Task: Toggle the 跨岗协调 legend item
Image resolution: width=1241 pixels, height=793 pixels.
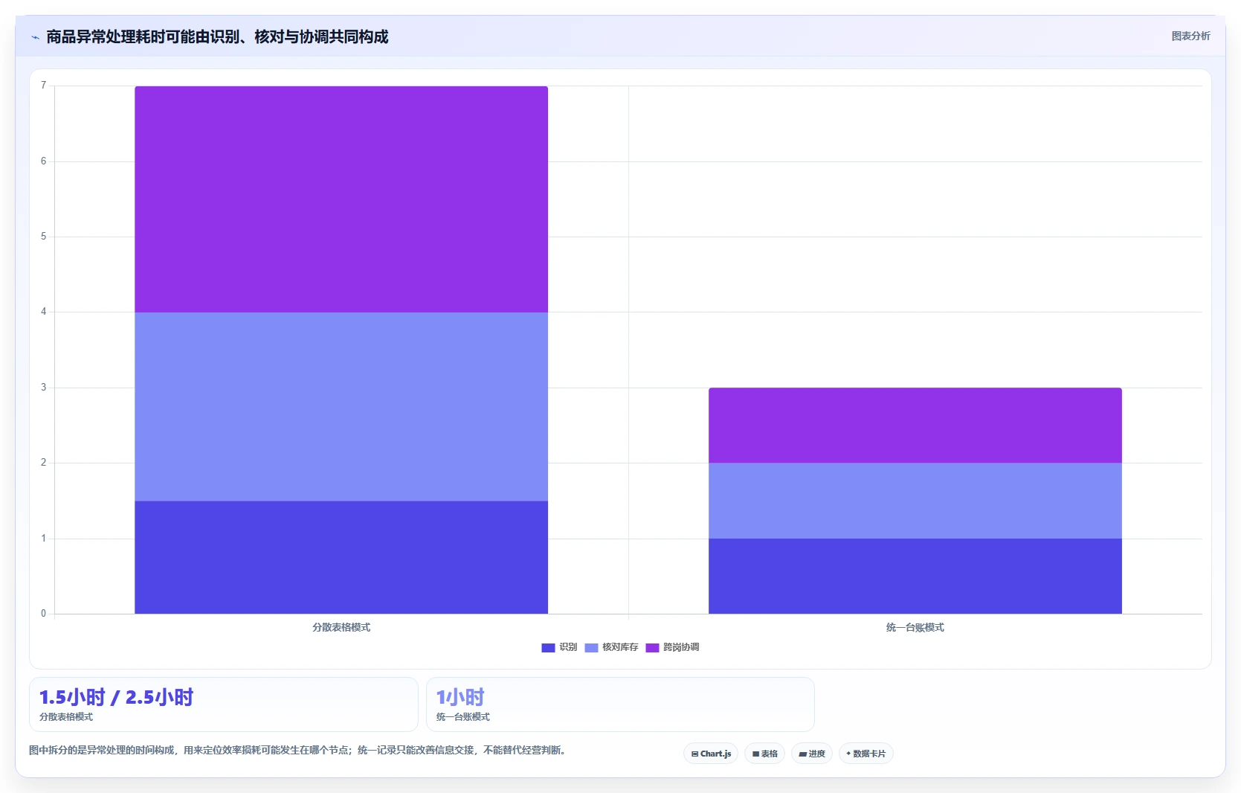Action: (672, 647)
